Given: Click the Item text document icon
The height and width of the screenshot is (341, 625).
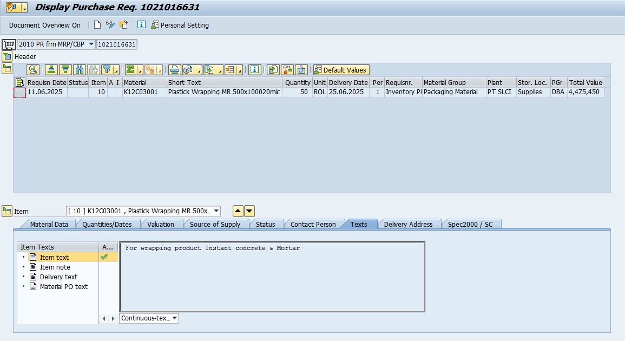Looking at the screenshot, I should pos(33,257).
